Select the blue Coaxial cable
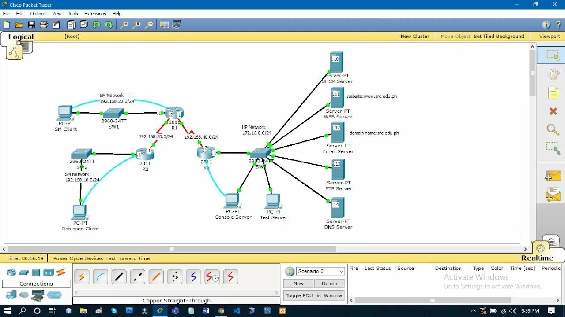 tap(193, 277)
